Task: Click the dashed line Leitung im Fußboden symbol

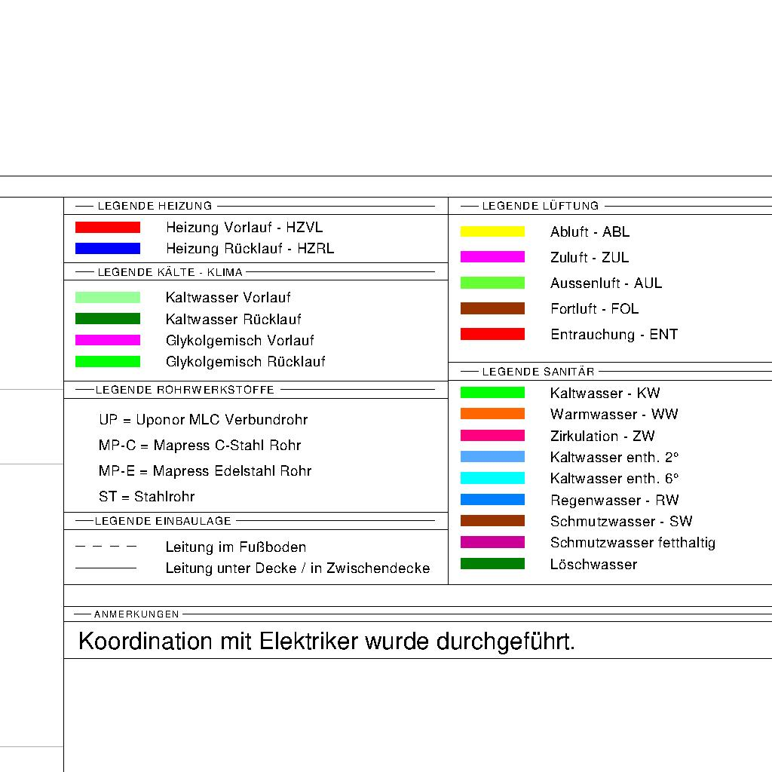Action: click(106, 547)
